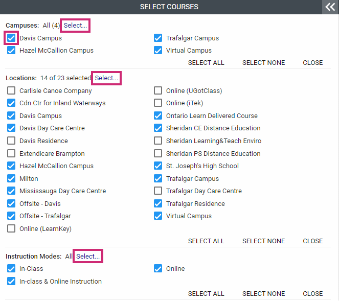Click SELECT ALL in Instruction Modes section
The width and height of the screenshot is (339, 301).
point(206,294)
